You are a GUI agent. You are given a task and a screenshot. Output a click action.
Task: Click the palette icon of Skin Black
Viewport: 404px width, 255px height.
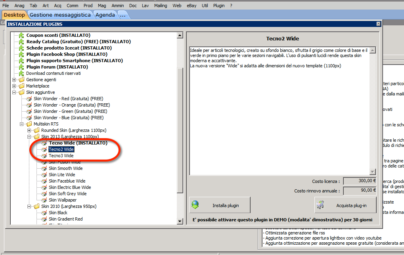click(x=44, y=213)
